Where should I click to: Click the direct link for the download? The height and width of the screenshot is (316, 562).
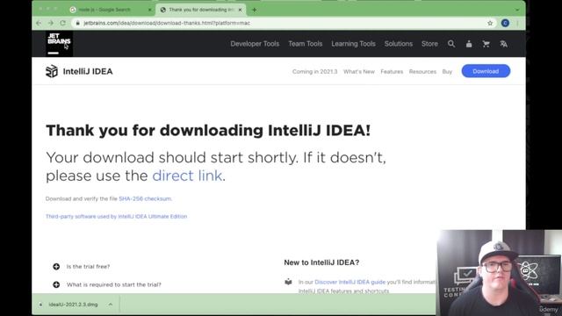[x=187, y=176]
